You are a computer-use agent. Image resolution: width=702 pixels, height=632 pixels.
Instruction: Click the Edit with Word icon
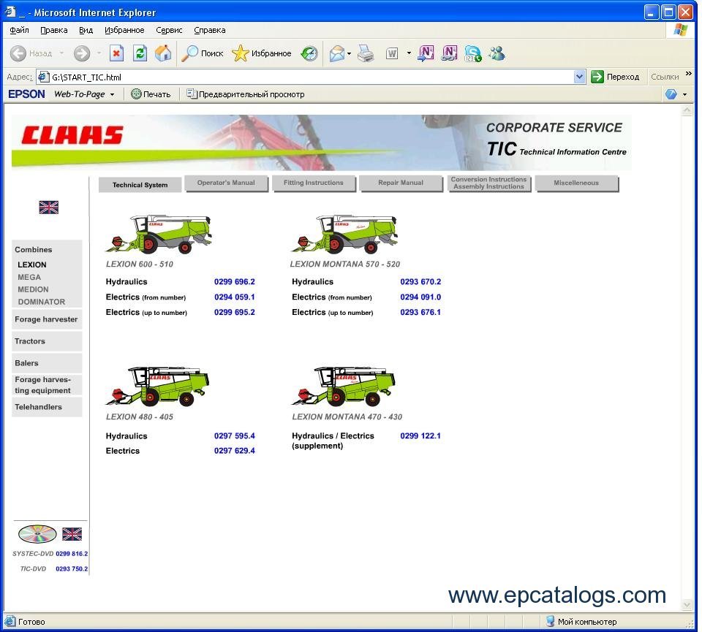[x=392, y=53]
